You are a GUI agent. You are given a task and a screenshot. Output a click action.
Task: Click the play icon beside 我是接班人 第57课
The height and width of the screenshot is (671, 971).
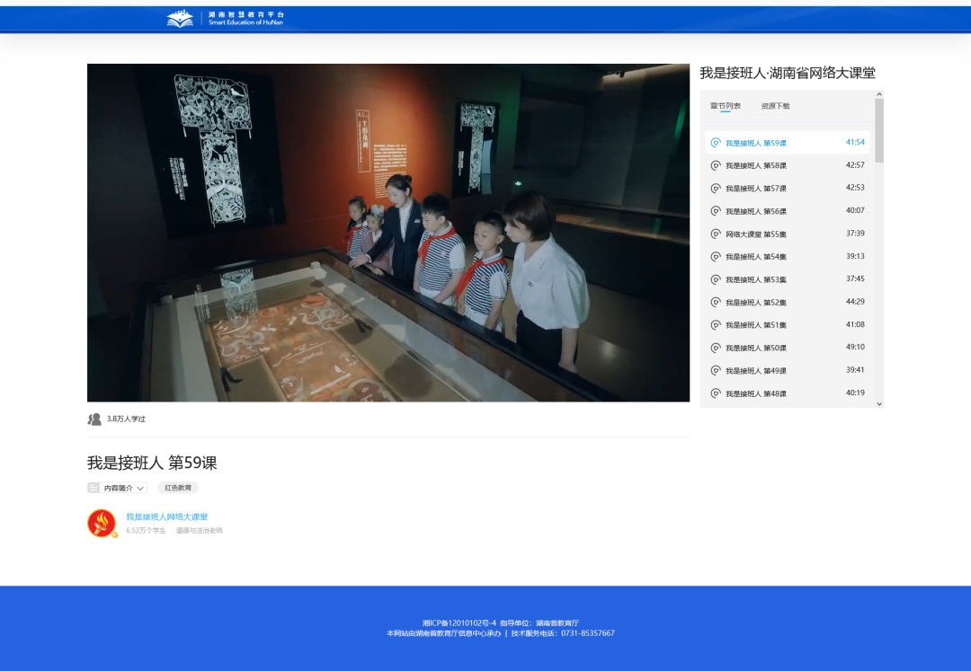click(716, 189)
